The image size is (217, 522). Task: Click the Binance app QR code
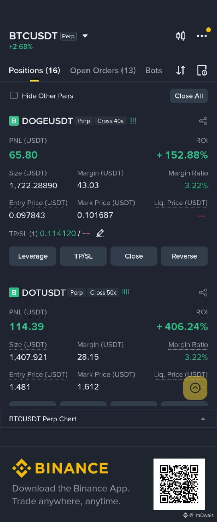tap(179, 484)
